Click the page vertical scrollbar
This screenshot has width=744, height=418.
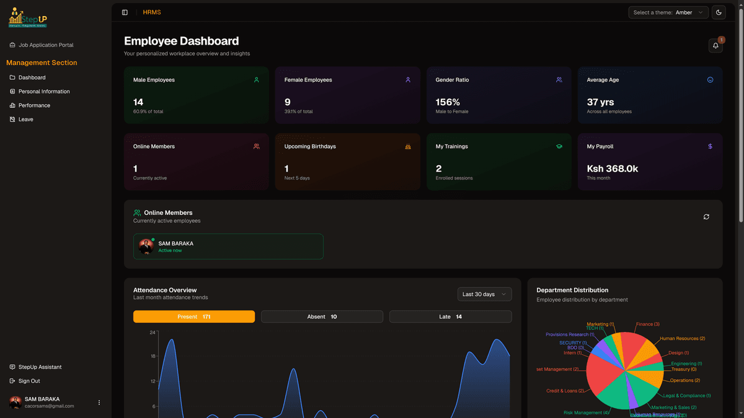(x=740, y=115)
